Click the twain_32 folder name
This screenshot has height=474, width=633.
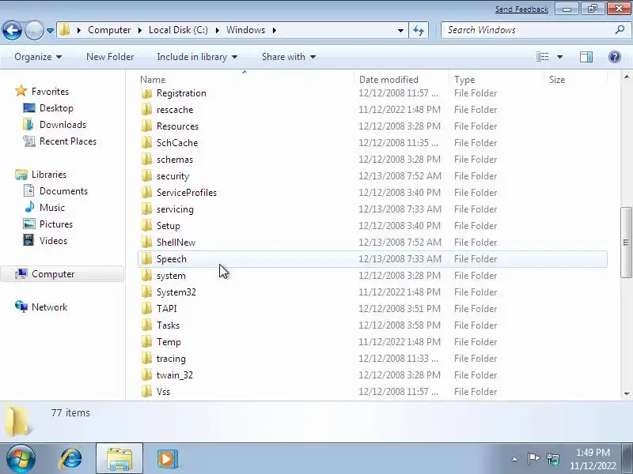point(175,375)
